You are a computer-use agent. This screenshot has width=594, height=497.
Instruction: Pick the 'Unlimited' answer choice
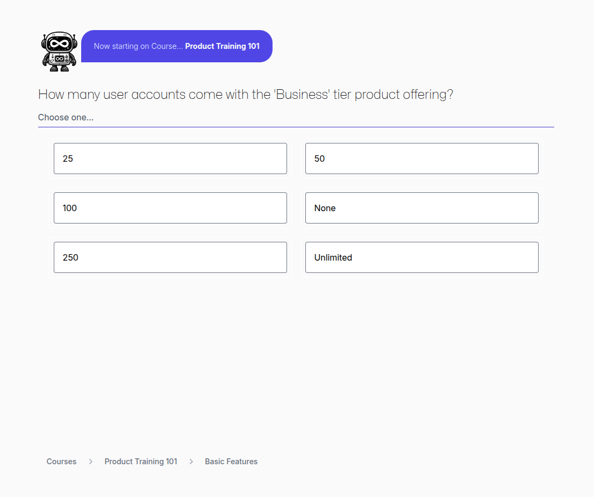click(421, 257)
